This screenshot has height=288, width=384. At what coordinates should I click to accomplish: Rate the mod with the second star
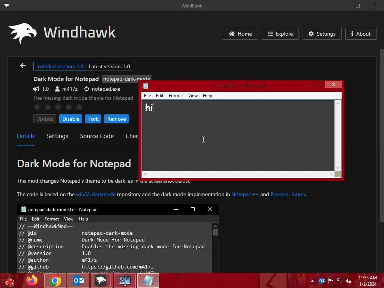(x=48, y=107)
